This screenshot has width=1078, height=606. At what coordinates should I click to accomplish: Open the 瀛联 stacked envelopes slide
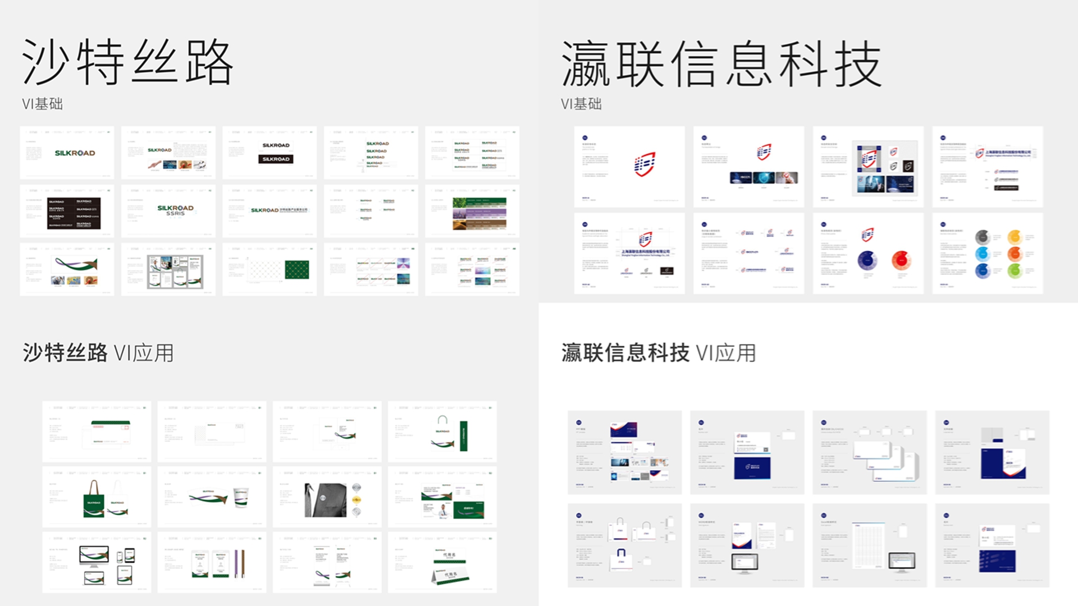click(x=870, y=452)
